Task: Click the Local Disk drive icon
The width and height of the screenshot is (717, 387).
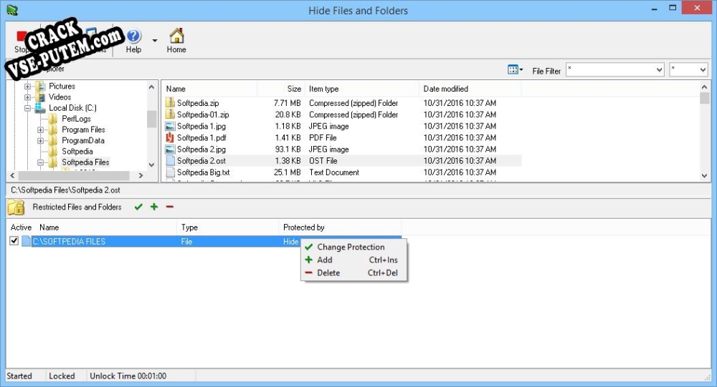Action: pos(40,108)
